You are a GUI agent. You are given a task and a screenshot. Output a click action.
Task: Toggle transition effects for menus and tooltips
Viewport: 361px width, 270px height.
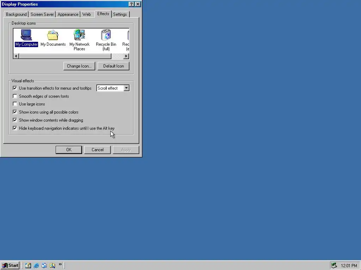(x=15, y=88)
